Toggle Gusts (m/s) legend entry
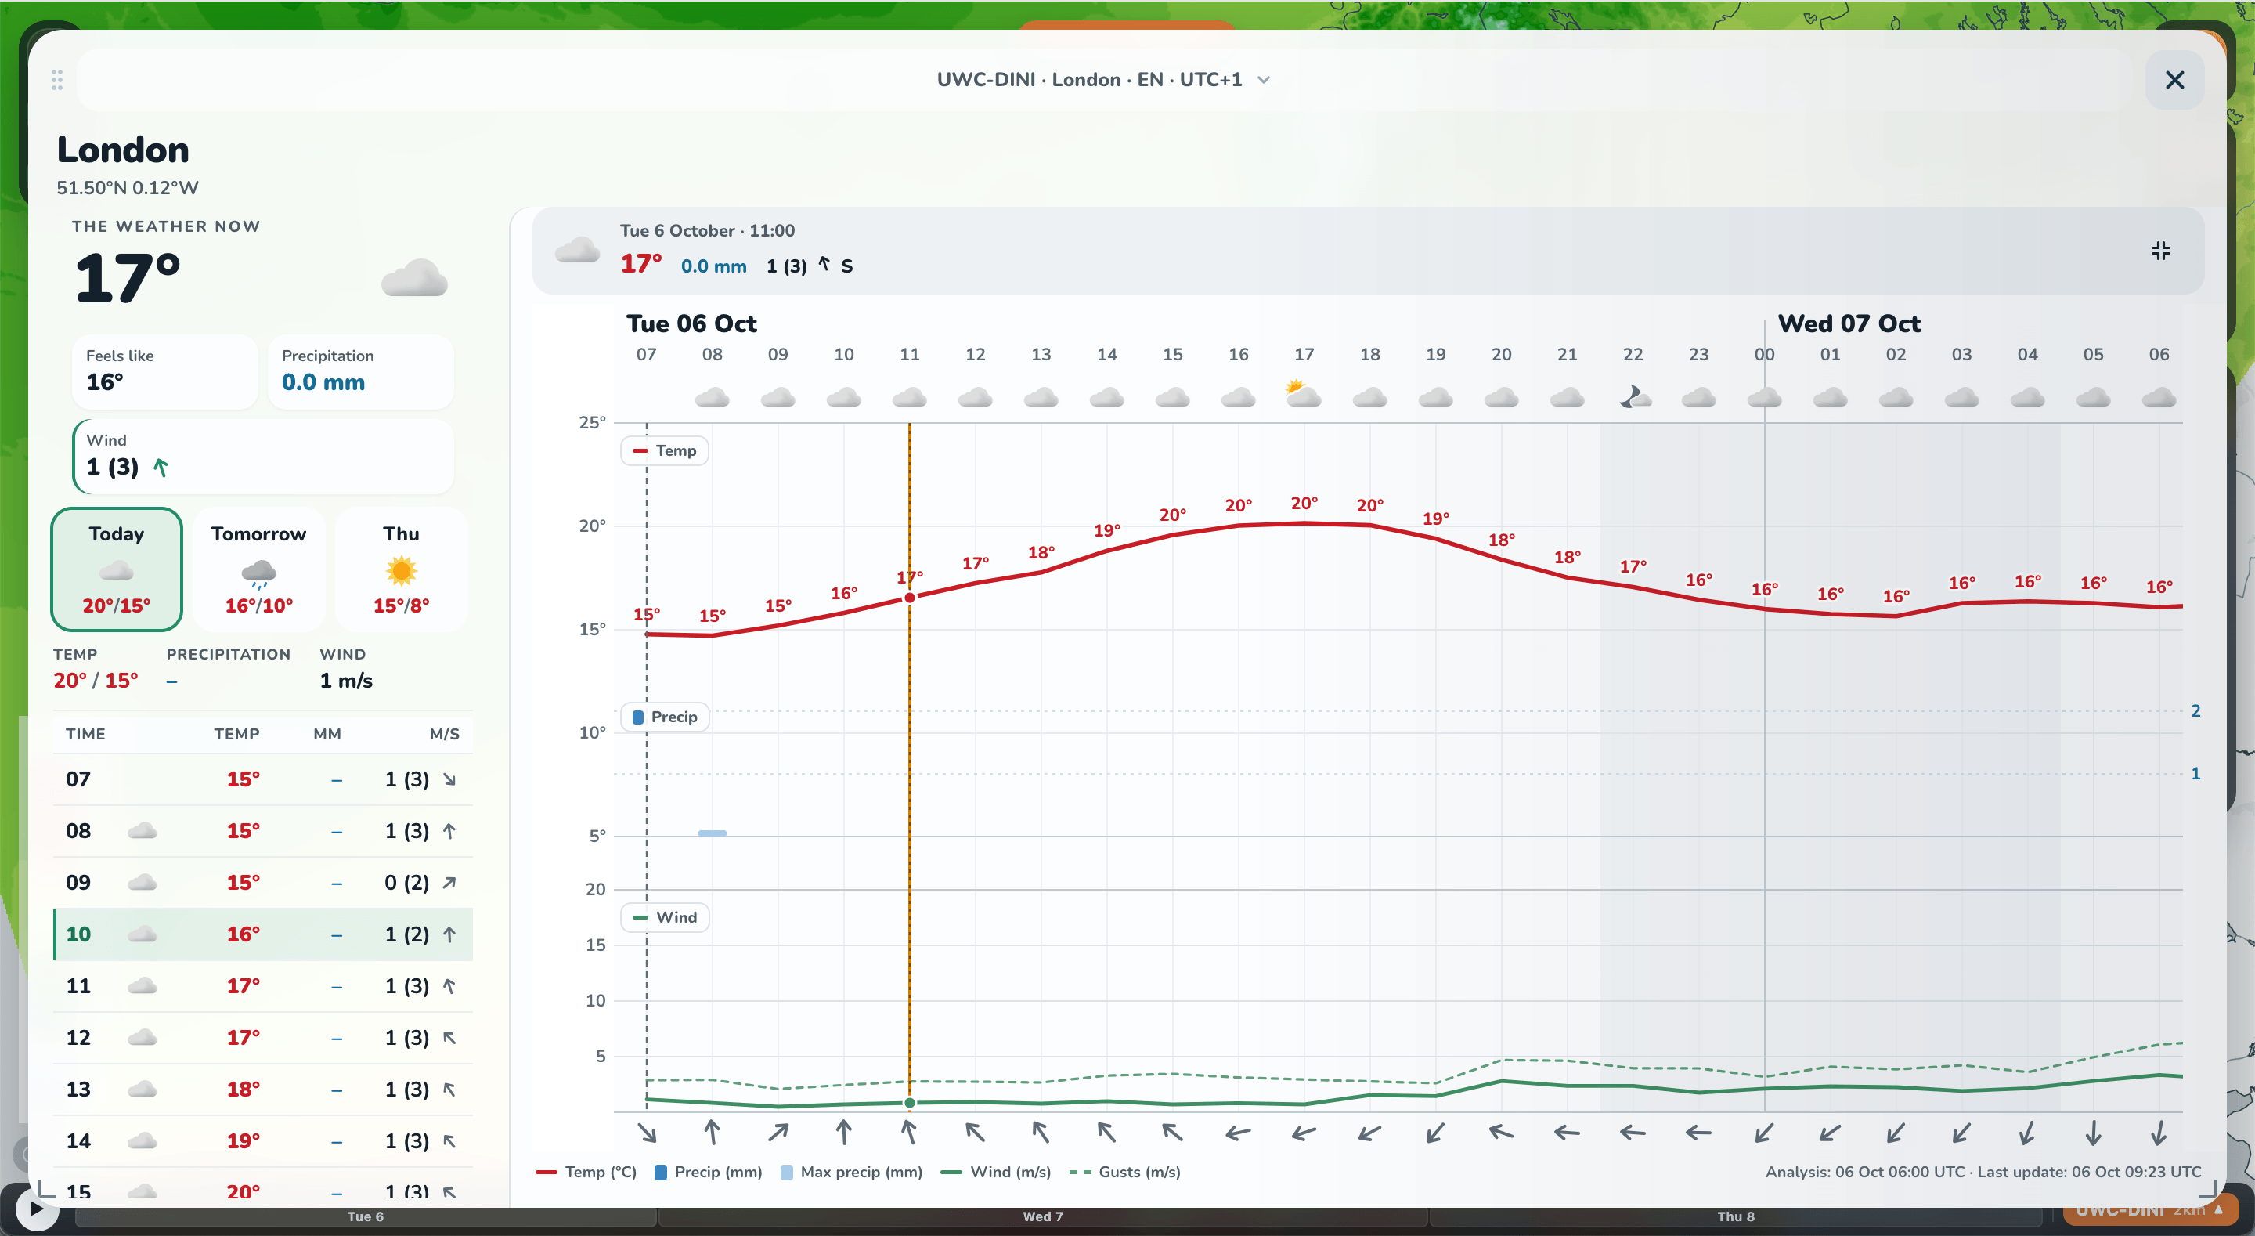The image size is (2255, 1236). (1125, 1172)
